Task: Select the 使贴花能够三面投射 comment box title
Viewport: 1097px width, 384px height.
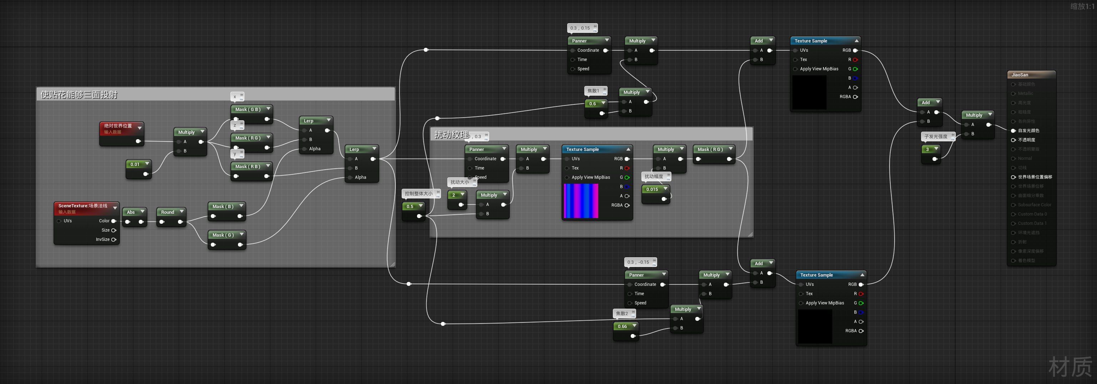Action: 79,95
